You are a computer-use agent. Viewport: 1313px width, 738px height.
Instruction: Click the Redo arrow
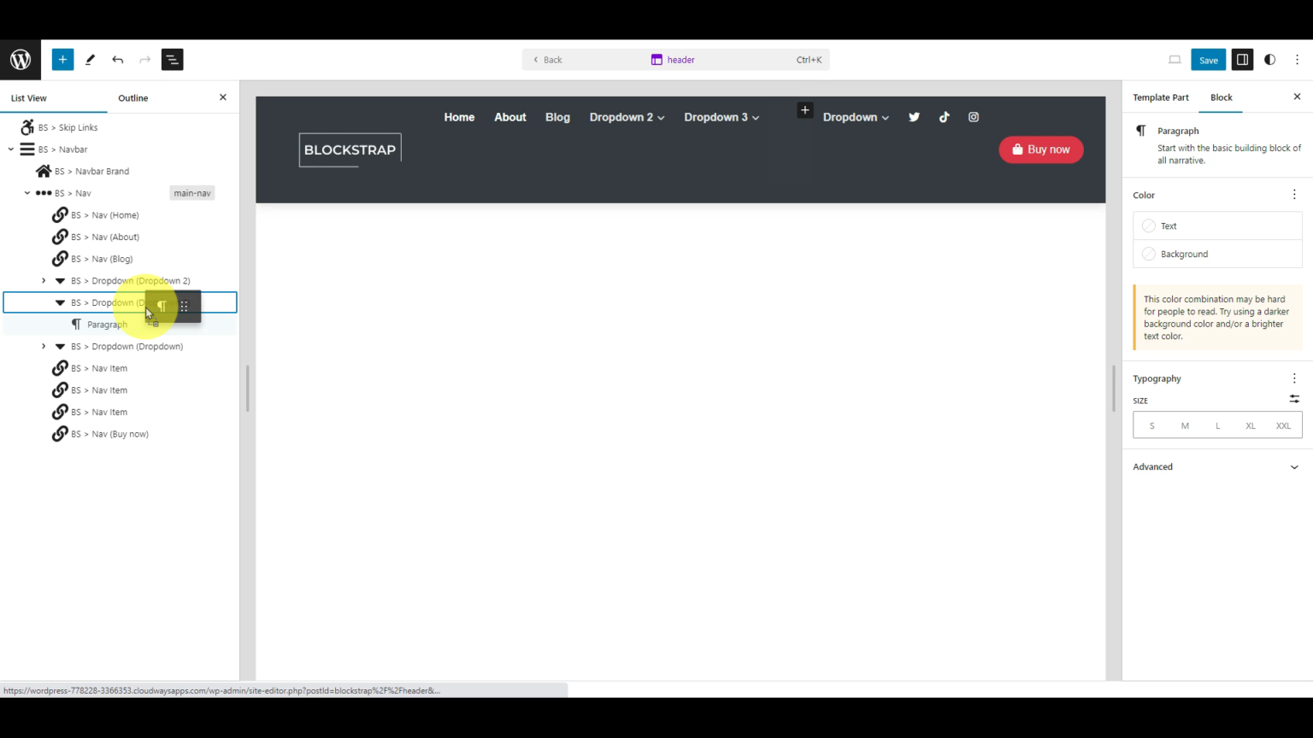click(144, 60)
